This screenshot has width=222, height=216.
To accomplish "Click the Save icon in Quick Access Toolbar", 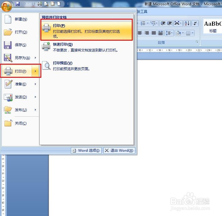I will 18,4.
